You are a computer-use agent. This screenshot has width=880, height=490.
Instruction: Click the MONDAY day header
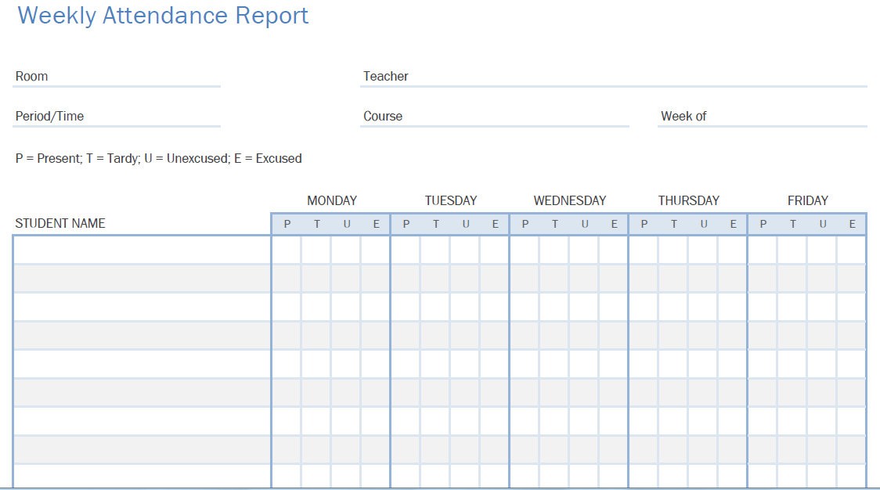(332, 200)
